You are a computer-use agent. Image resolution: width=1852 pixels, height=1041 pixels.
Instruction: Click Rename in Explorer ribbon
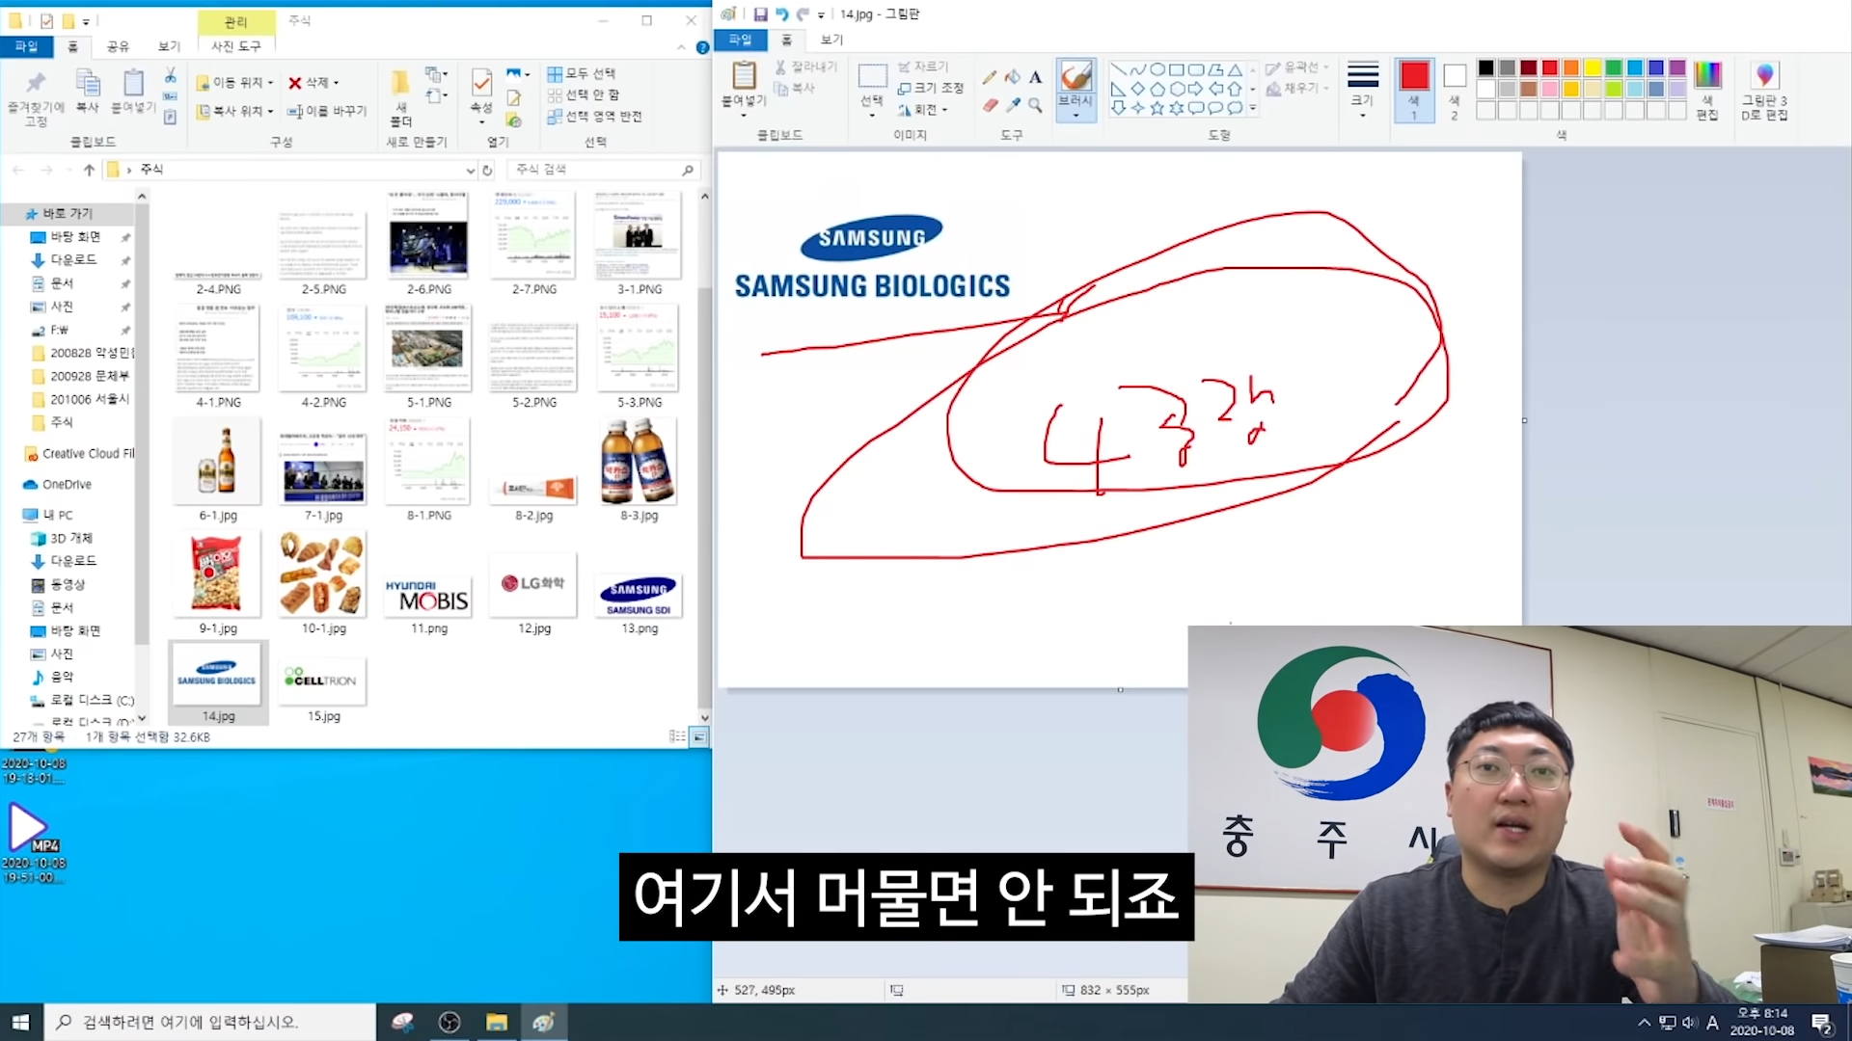coord(328,111)
